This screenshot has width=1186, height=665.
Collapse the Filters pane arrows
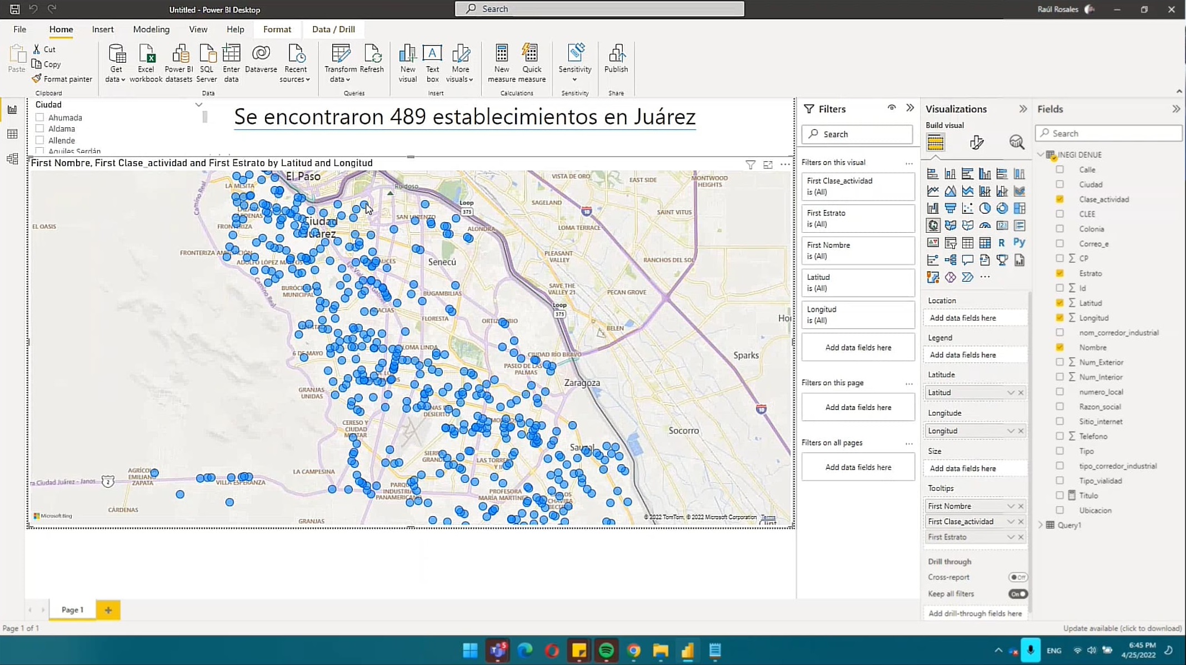click(910, 108)
